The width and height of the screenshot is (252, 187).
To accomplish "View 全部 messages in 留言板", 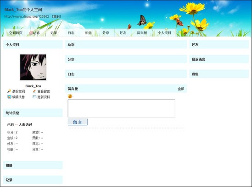I will (181, 89).
